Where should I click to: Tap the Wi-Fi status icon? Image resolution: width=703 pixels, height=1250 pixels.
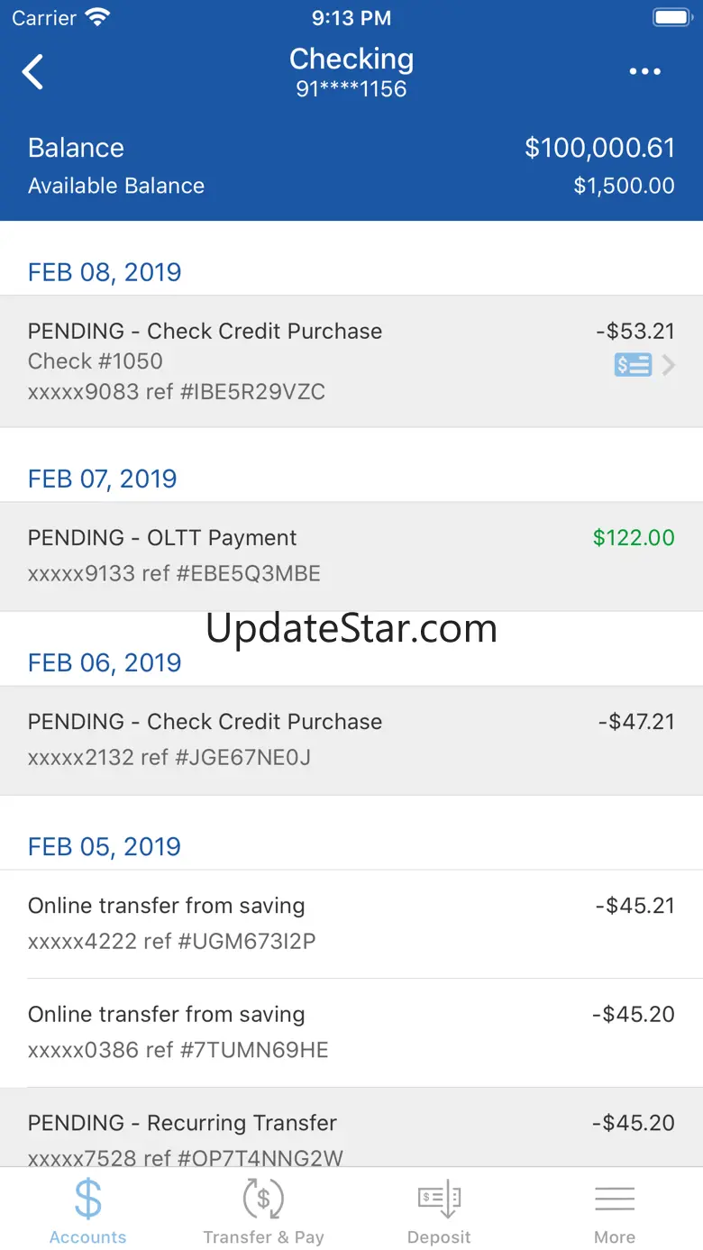pyautogui.click(x=96, y=17)
